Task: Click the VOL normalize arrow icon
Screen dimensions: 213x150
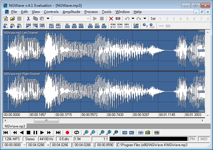Action: 19,26
